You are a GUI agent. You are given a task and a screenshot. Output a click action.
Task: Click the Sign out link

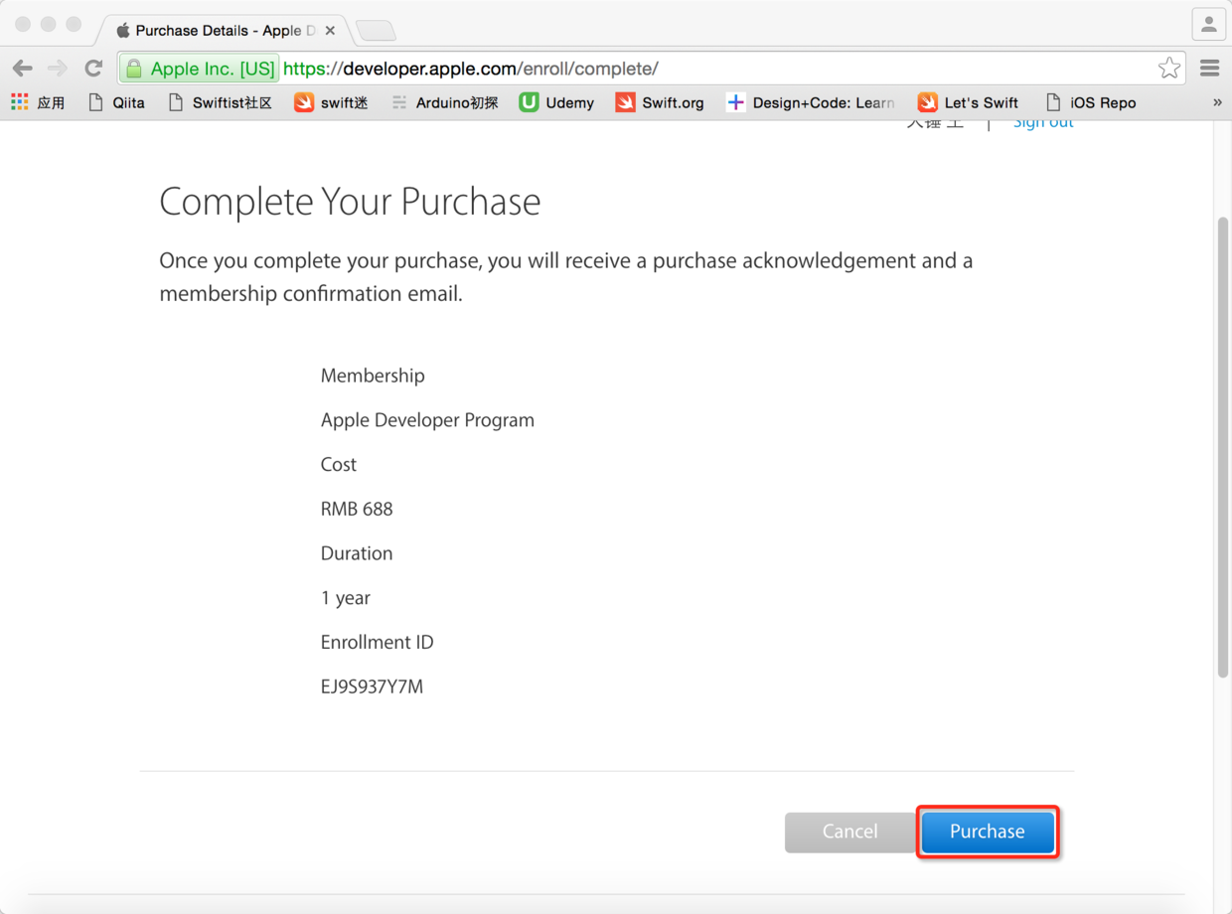point(1043,123)
